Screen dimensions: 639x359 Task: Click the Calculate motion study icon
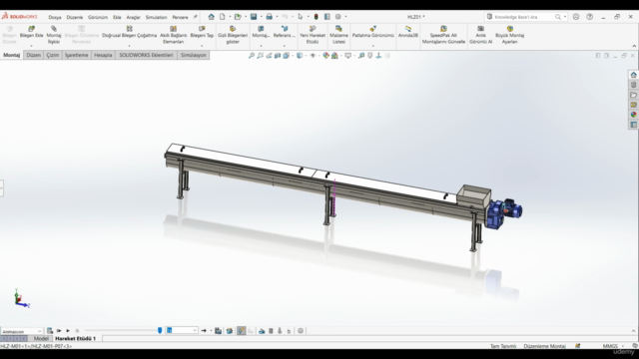coord(50,330)
